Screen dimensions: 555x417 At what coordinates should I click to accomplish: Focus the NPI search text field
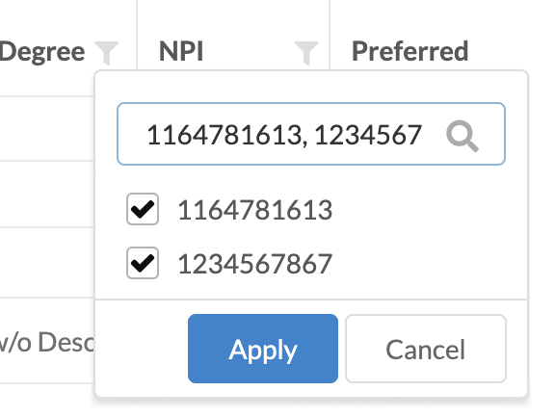(x=311, y=134)
